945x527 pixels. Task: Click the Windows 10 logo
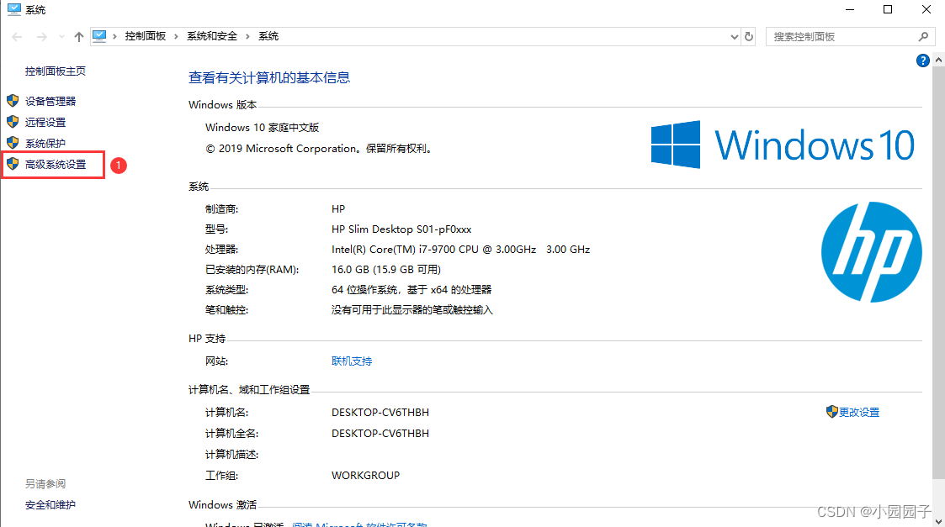[x=783, y=145]
